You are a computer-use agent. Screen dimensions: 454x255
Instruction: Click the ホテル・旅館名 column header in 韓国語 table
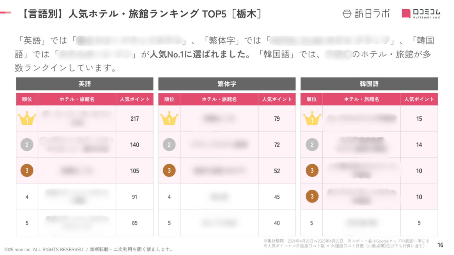point(361,99)
